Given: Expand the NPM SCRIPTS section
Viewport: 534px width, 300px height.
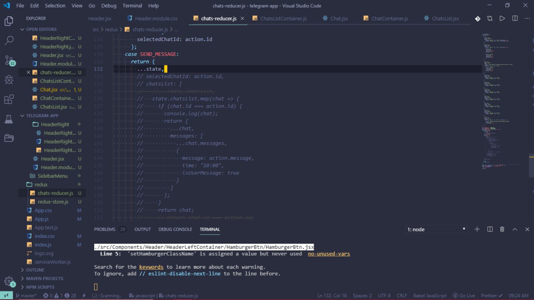Looking at the screenshot, I should pyautogui.click(x=40, y=287).
